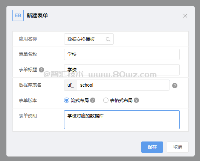Focus the 表单标题 input field
The width and height of the screenshot is (200, 161).
(x=122, y=70)
